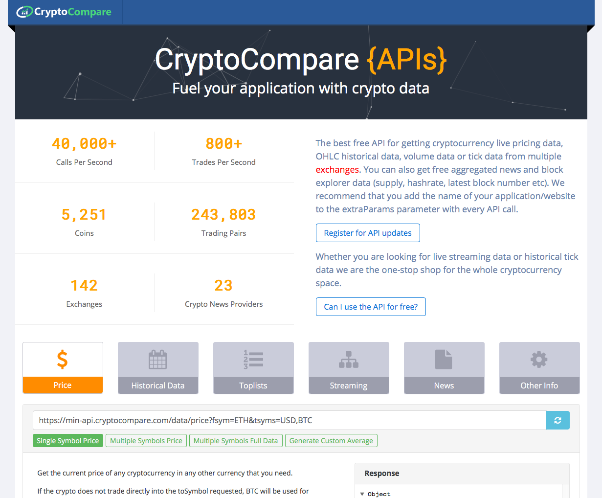The width and height of the screenshot is (602, 498).
Task: Click the 40,000+ Calls Per Second stat
Action: coord(84,151)
